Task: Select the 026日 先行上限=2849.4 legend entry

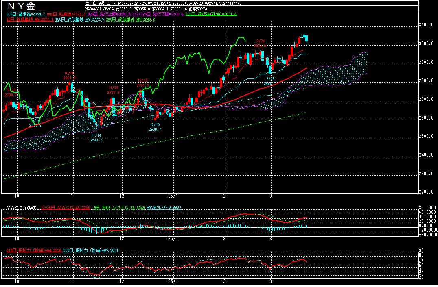Action: pyautogui.click(x=109, y=14)
